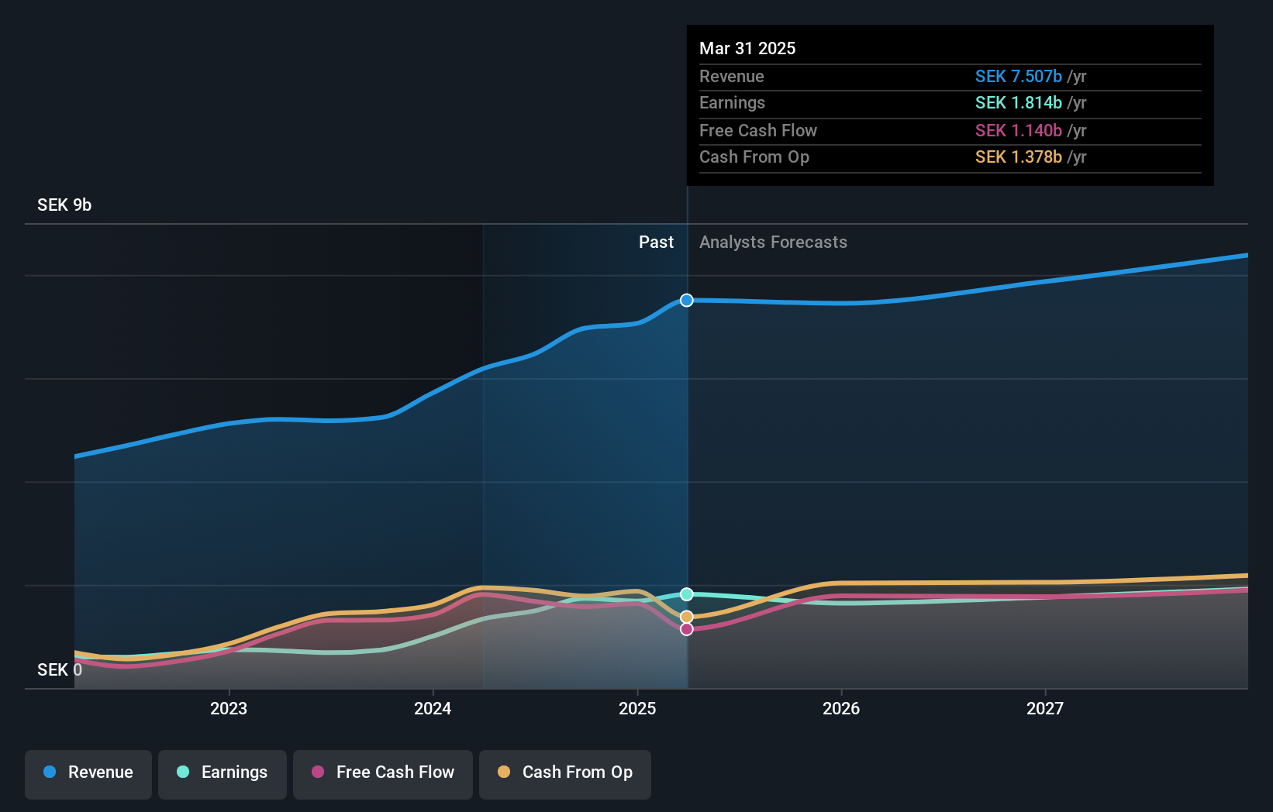This screenshot has width=1273, height=812.
Task: Click the pink Free Cash Flow data point
Action: [x=687, y=629]
